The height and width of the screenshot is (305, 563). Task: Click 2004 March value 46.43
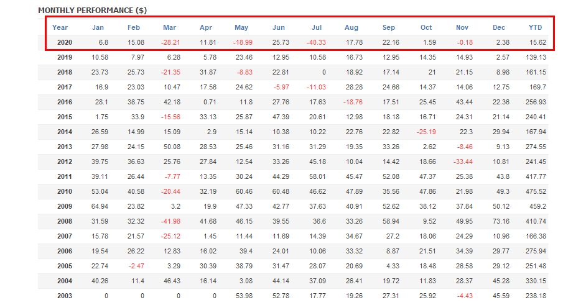tap(172, 281)
